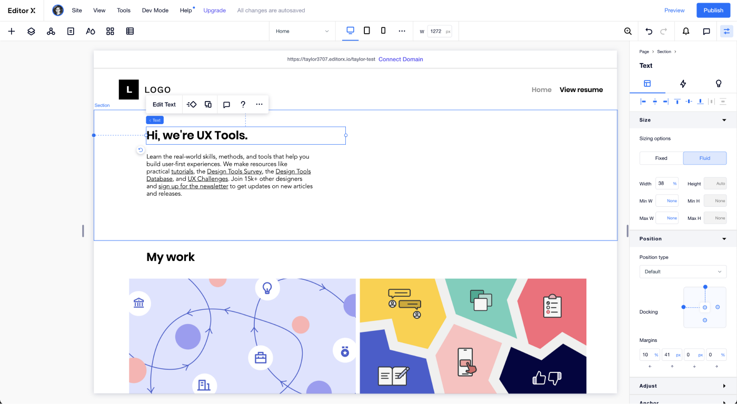Image resolution: width=737 pixels, height=404 pixels.
Task: Select Fixed sizing option
Action: click(x=661, y=158)
